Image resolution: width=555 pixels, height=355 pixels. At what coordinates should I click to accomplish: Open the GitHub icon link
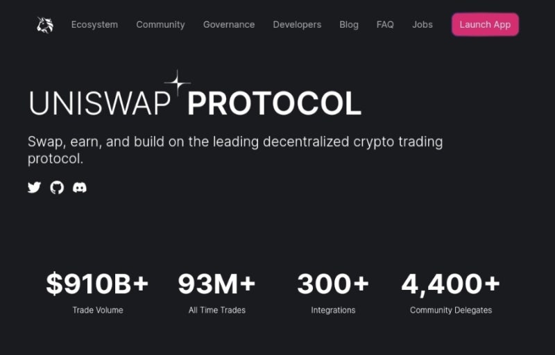[57, 187]
